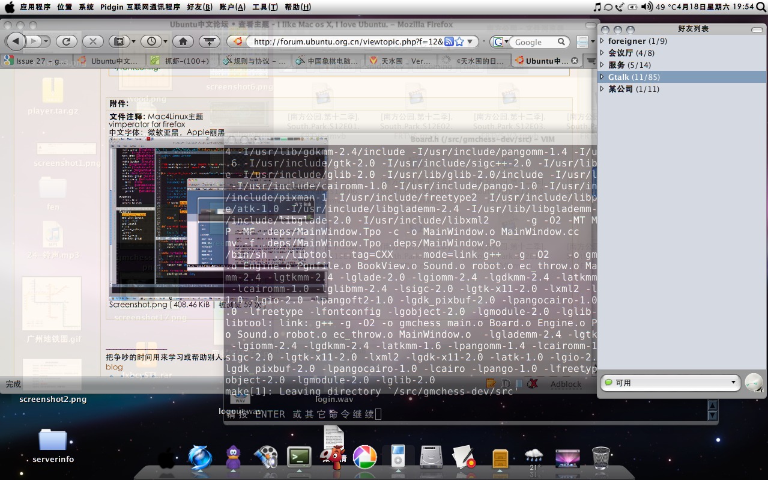Open the 帮助(H) menu
This screenshot has height=480, width=768.
point(298,7)
